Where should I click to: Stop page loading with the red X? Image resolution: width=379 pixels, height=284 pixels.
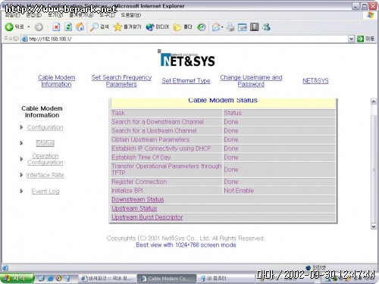(56, 27)
